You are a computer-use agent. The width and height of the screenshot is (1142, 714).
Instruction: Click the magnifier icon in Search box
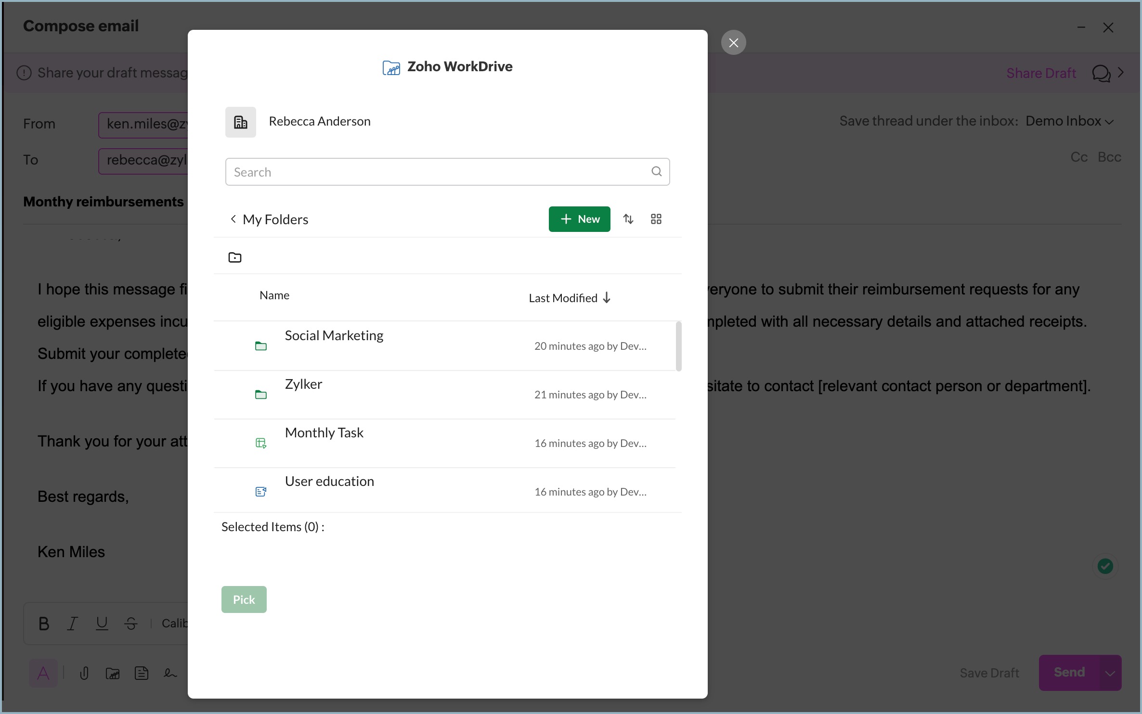[656, 171]
